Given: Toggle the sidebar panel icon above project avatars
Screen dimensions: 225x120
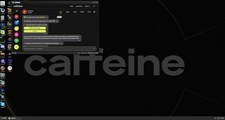Looking at the screenshot, I should [16, 11].
